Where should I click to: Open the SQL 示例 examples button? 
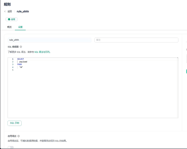(14, 123)
